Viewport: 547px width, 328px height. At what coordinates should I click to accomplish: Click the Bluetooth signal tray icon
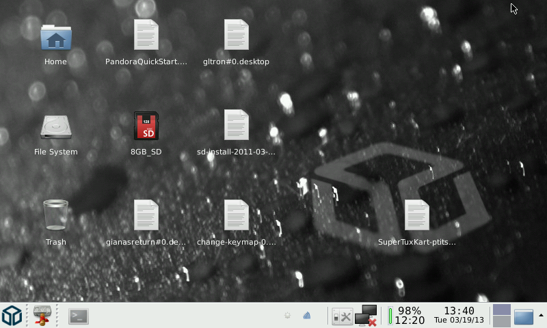306,316
